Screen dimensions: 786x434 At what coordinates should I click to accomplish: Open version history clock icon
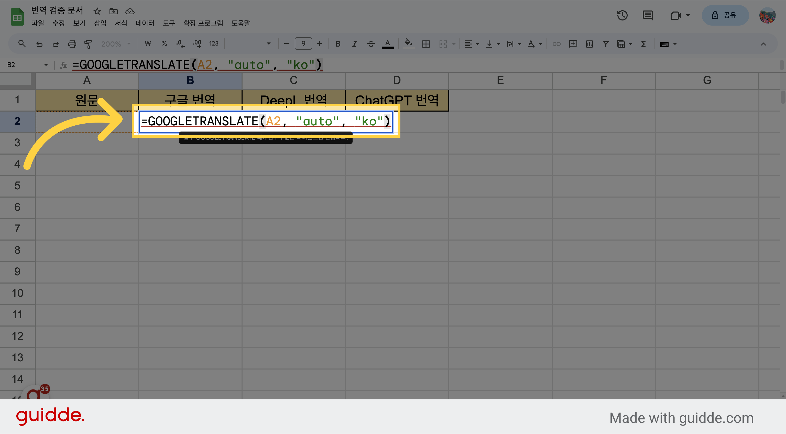[x=622, y=15]
